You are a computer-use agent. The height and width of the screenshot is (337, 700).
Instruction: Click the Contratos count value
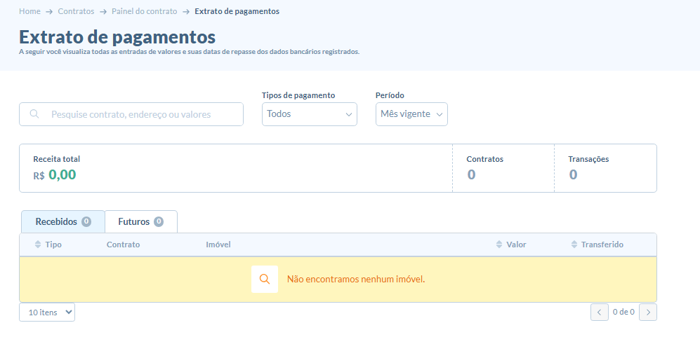coord(471,174)
